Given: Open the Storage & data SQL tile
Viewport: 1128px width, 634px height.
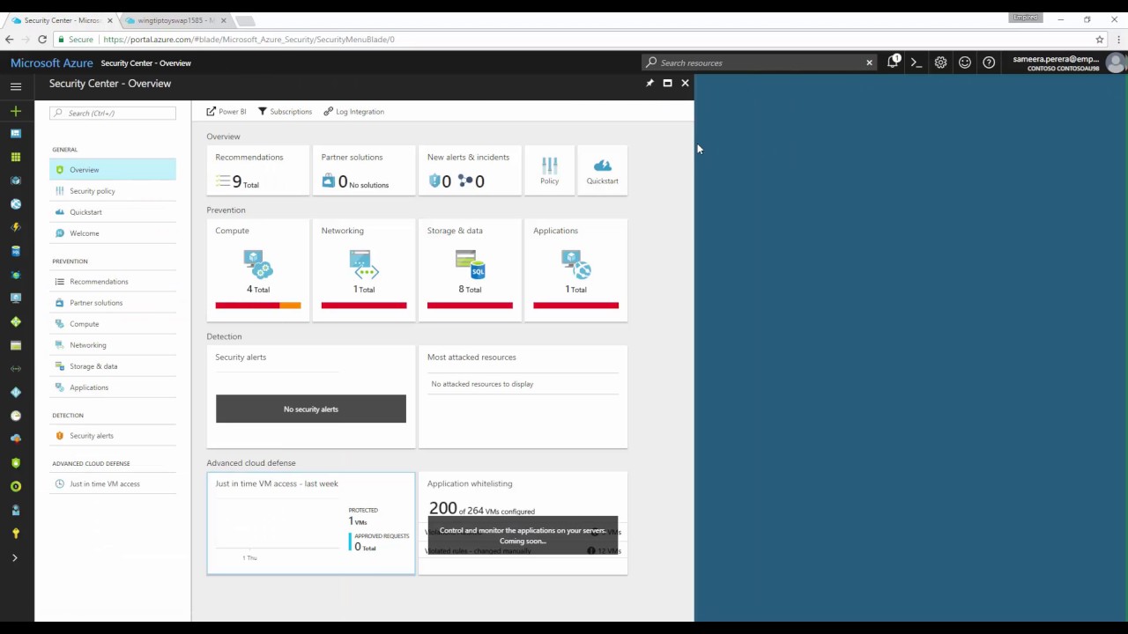Looking at the screenshot, I should click(470, 270).
